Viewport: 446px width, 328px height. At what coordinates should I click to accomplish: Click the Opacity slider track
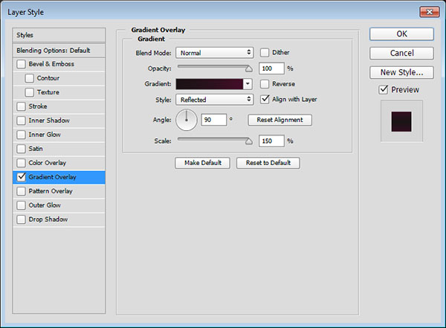214,68
